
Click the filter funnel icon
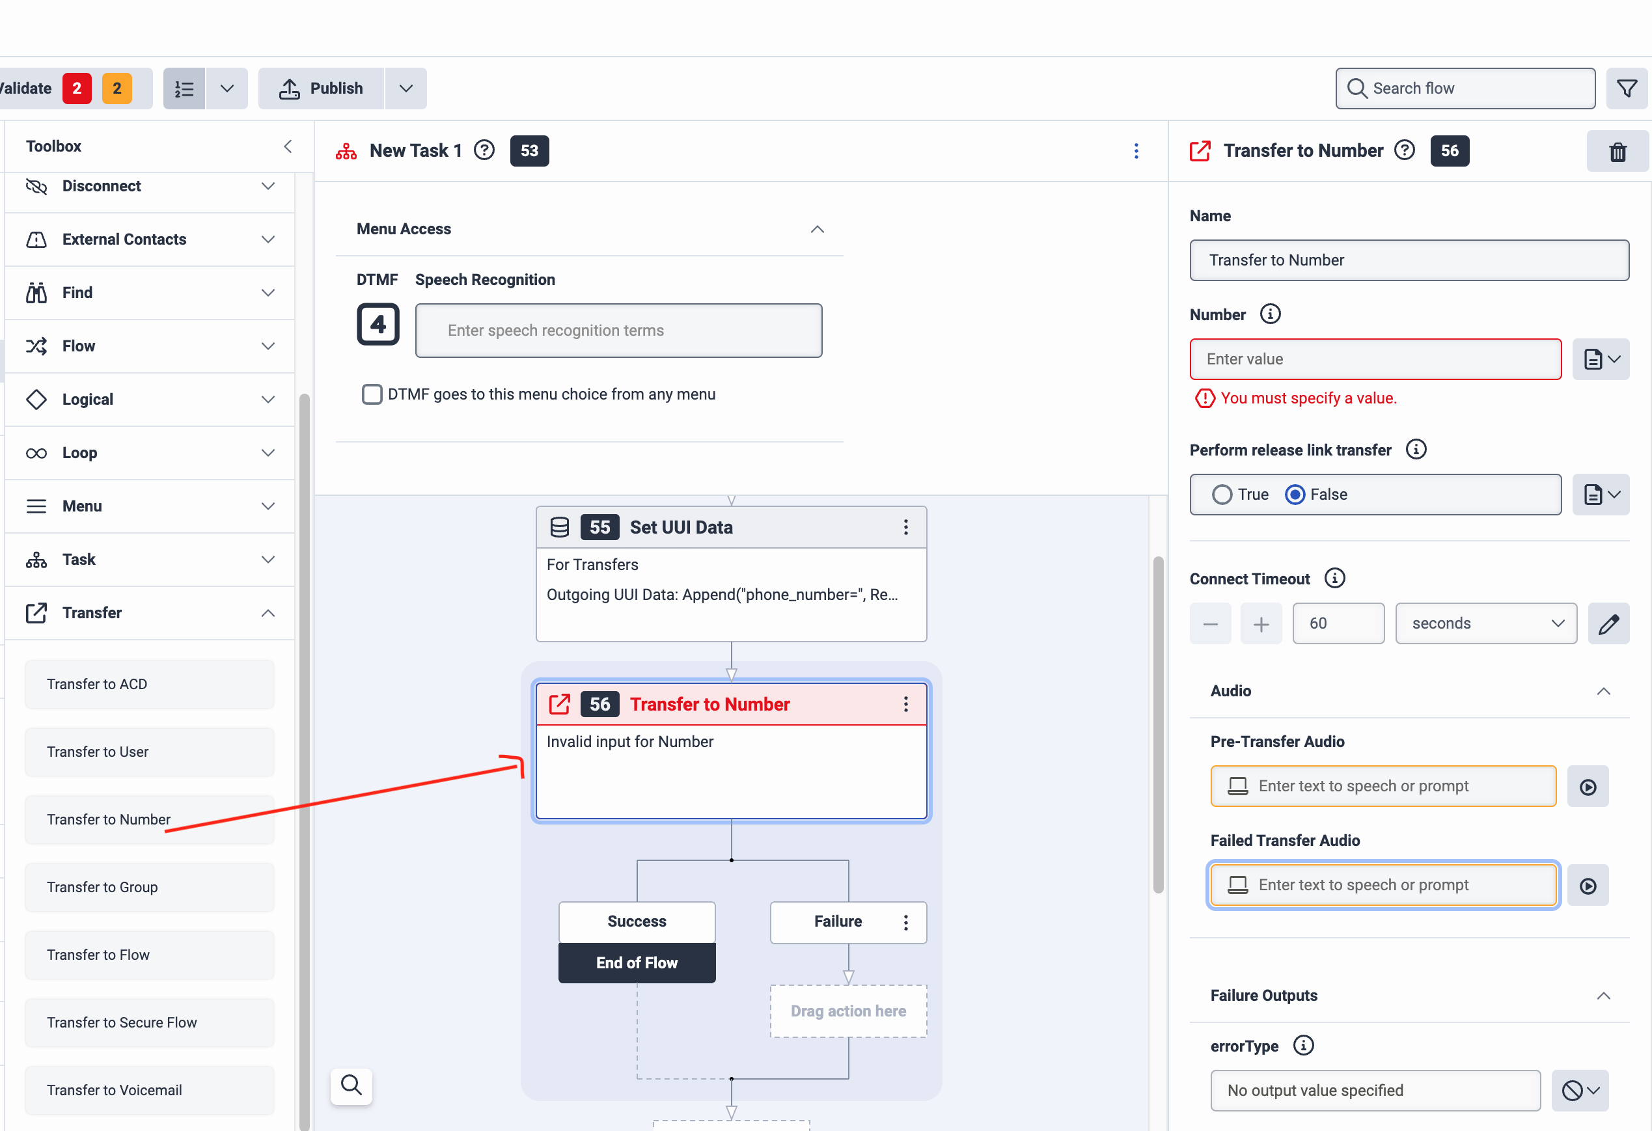pos(1627,88)
